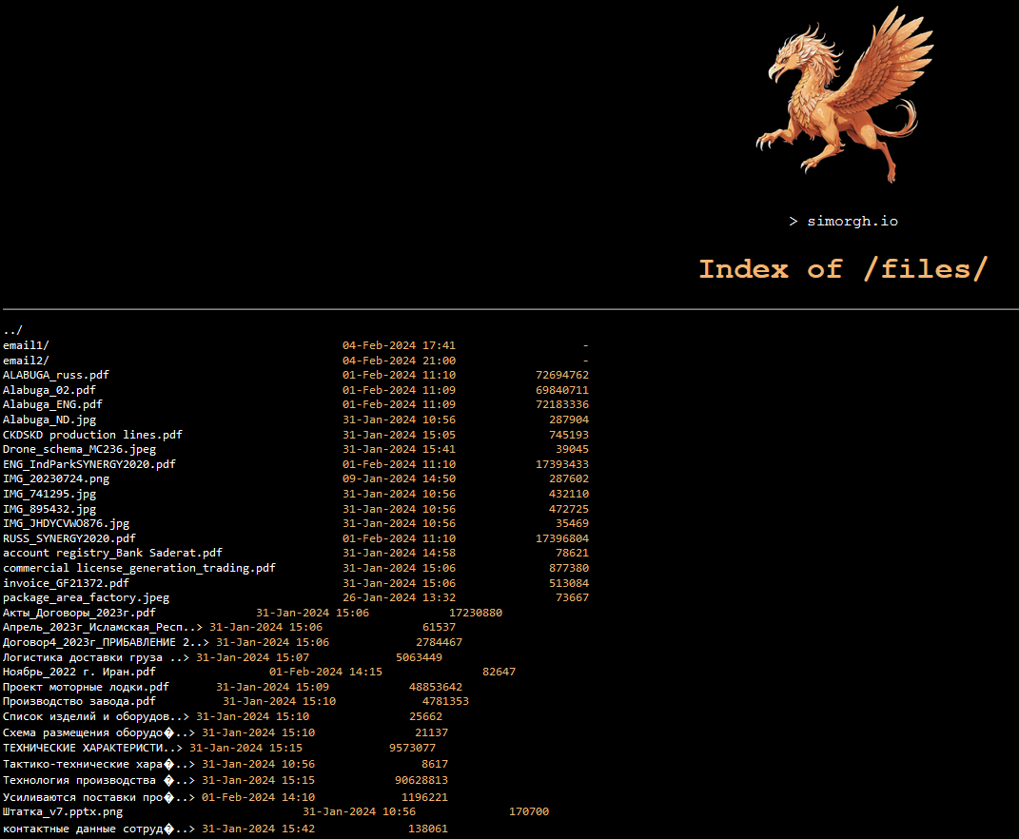Click the Index of /files/ heading
This screenshot has width=1019, height=839.
tap(843, 269)
